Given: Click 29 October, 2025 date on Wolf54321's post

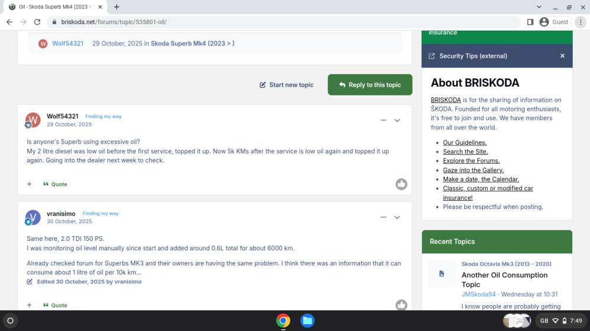Looking at the screenshot, I should click(69, 124).
